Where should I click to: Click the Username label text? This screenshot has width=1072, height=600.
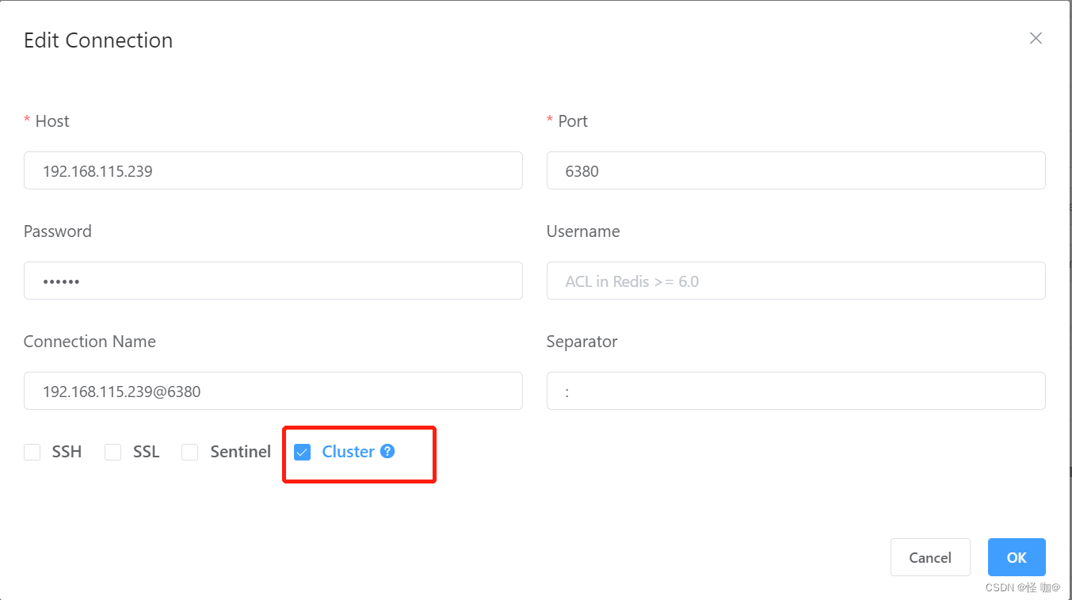[583, 231]
